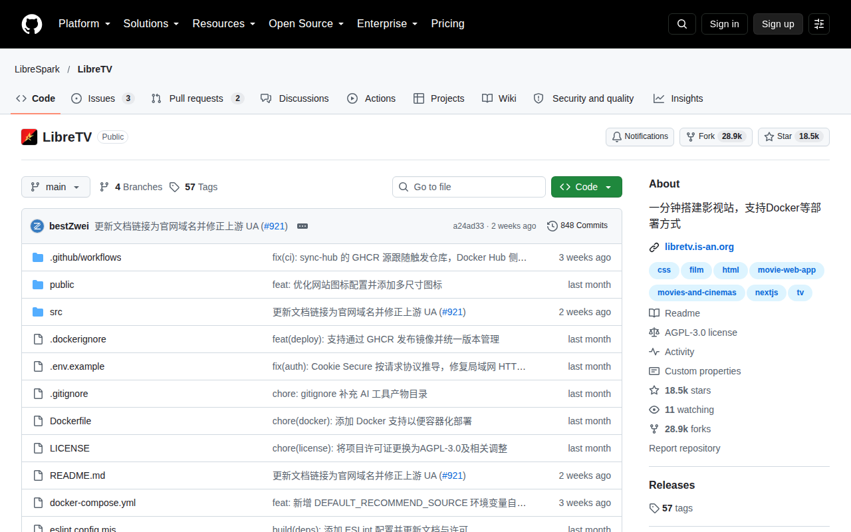
Task: View the 848 Commits history
Action: pos(577,226)
